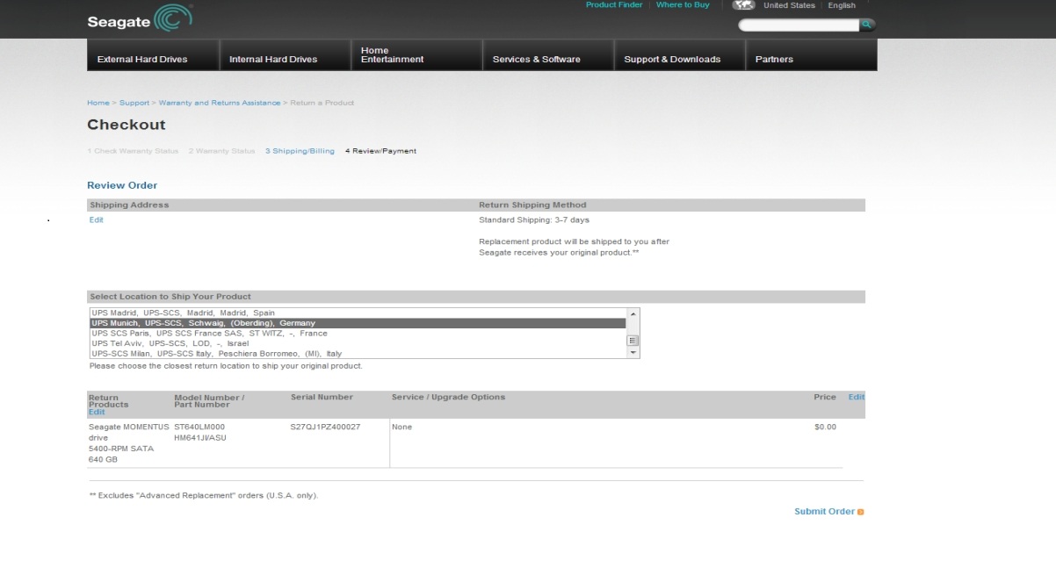Viewport: 1056px width, 568px height.
Task: Open Support & Downloads menu
Action: pos(680,54)
